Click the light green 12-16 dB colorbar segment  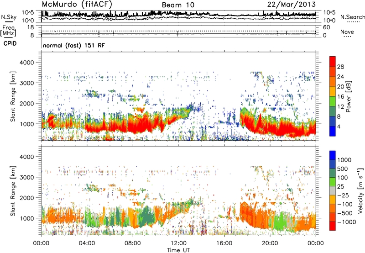333,101
